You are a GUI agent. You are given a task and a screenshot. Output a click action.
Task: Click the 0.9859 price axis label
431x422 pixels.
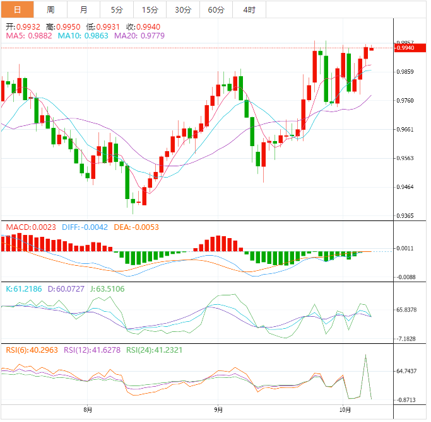[x=405, y=72]
